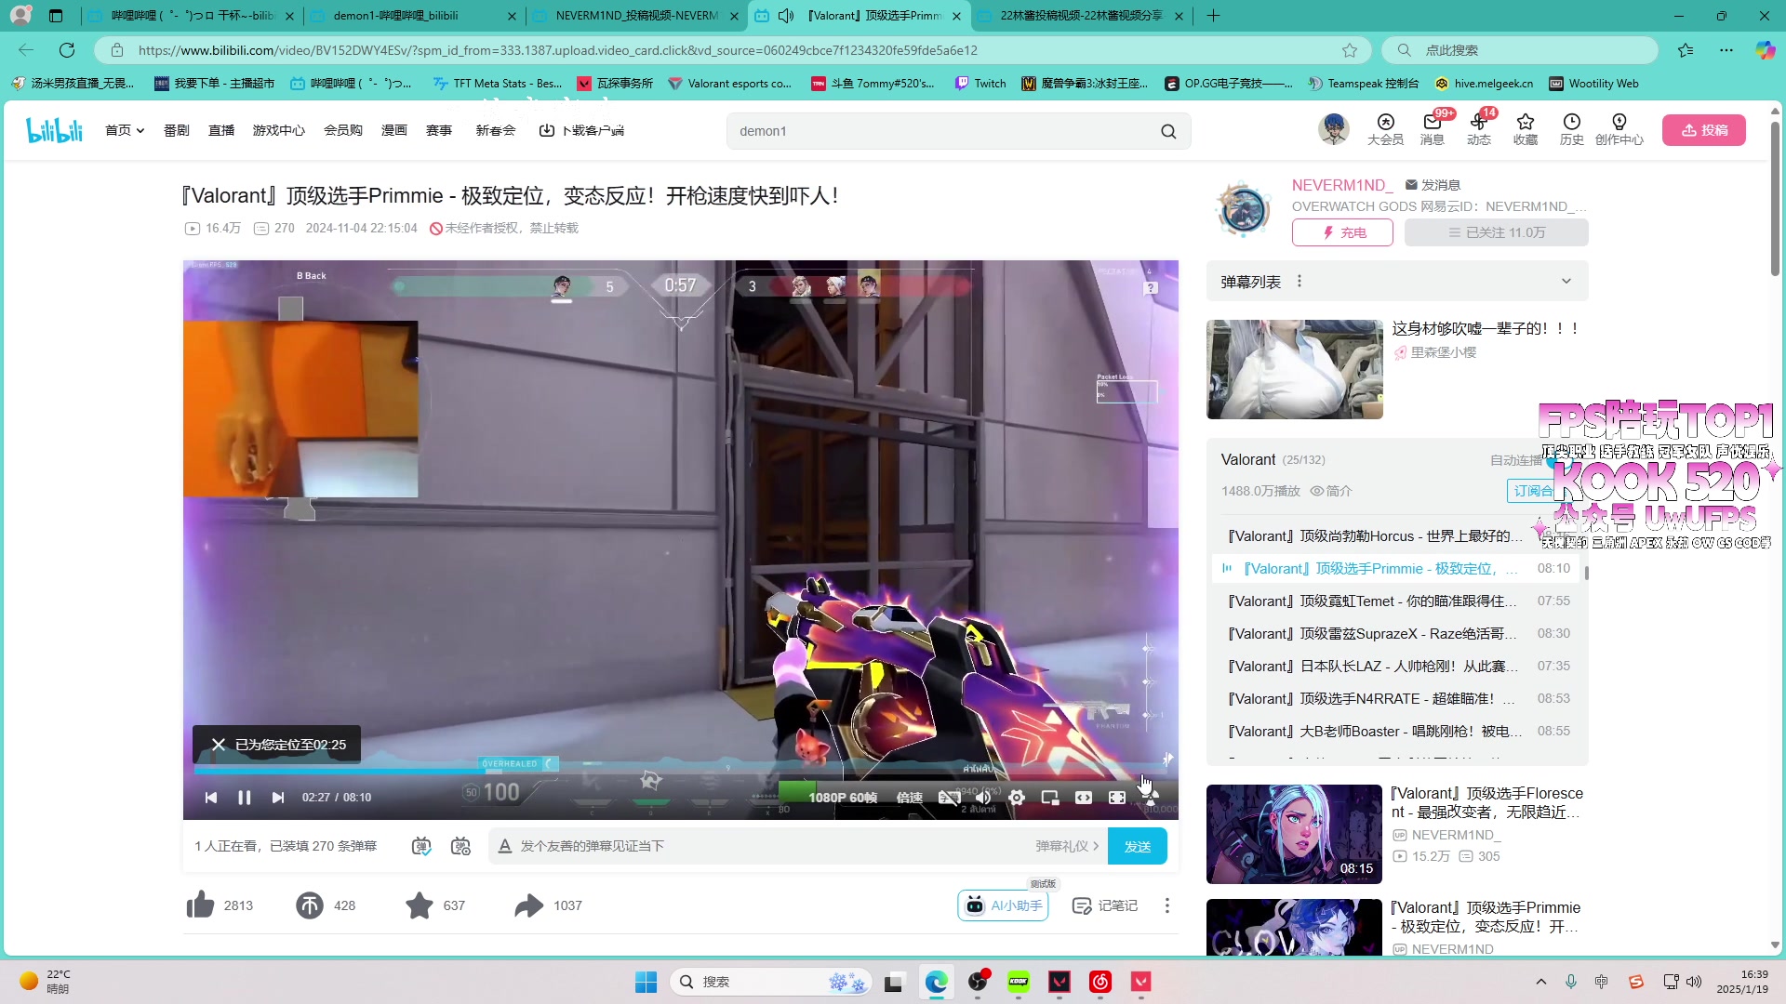
Task: Open the 漫画 menu item
Action: click(x=394, y=130)
